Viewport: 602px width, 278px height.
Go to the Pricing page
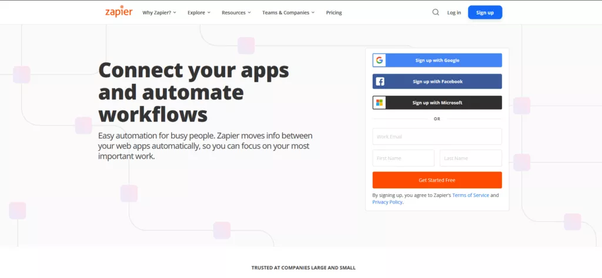tap(334, 13)
